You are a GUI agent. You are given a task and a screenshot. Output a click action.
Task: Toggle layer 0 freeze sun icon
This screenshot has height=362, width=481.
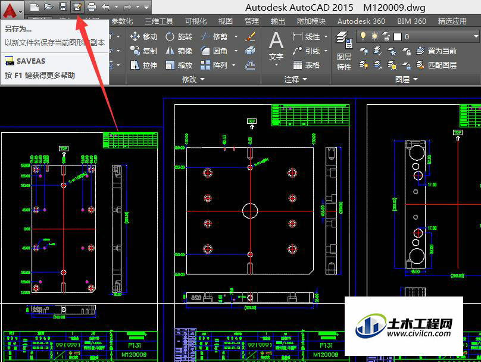pos(374,36)
